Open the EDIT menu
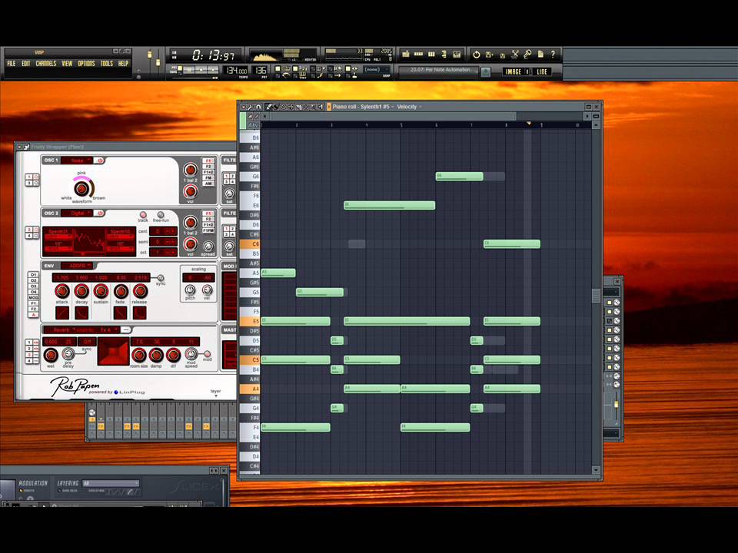The image size is (738, 553). point(26,64)
